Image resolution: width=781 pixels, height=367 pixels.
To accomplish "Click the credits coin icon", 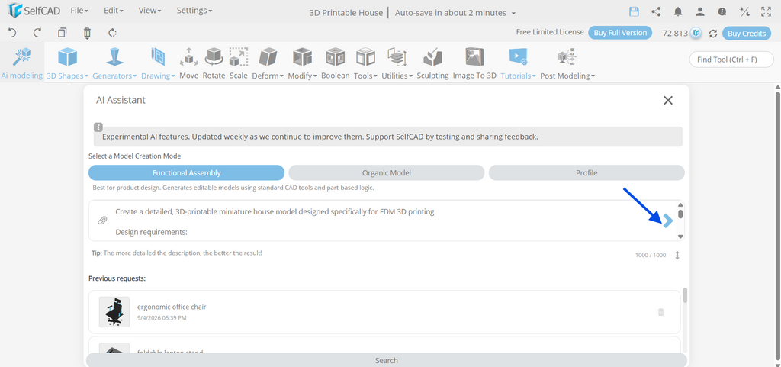I will (x=696, y=34).
